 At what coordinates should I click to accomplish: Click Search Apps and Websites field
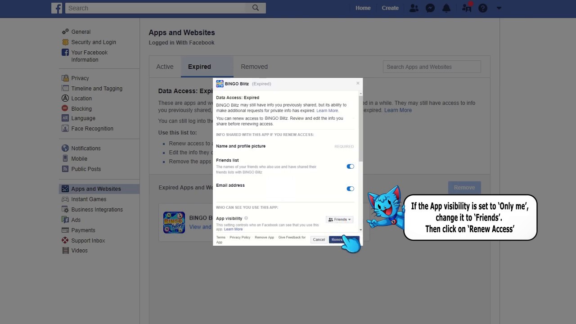click(432, 67)
